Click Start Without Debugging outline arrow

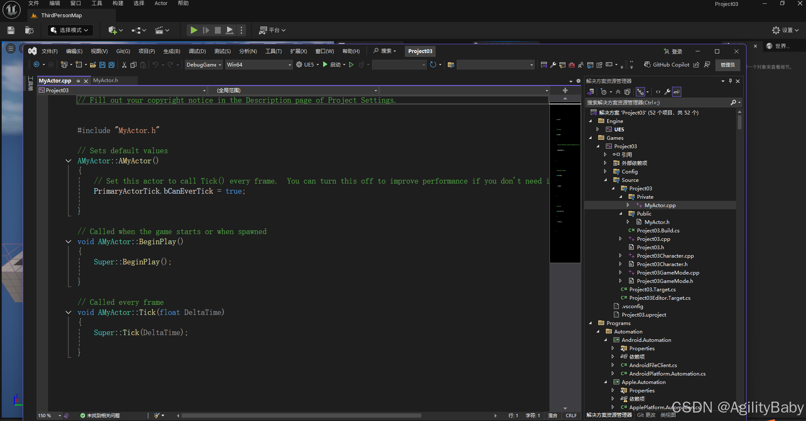point(351,64)
